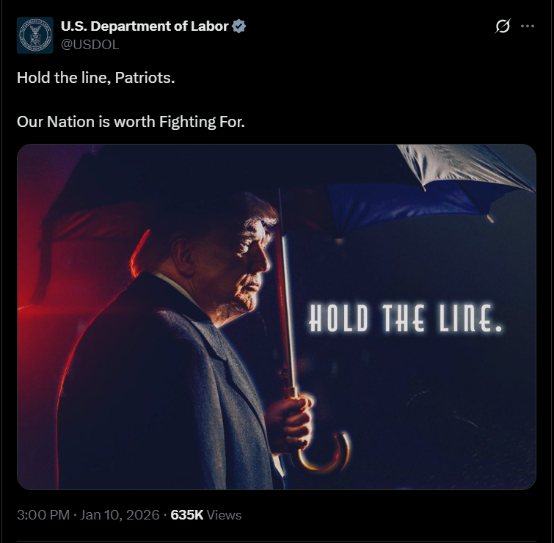Open the attached image at the HOLD THE LINE caption

tap(405, 318)
